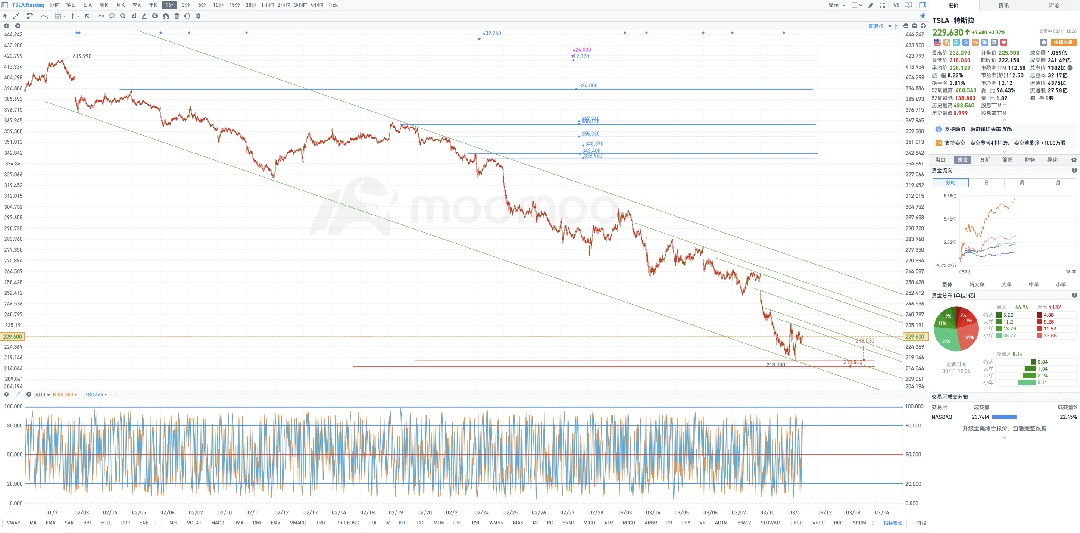The image size is (1080, 533).
Task: Click the 快捷交易 quick trade button
Action: (1063, 42)
